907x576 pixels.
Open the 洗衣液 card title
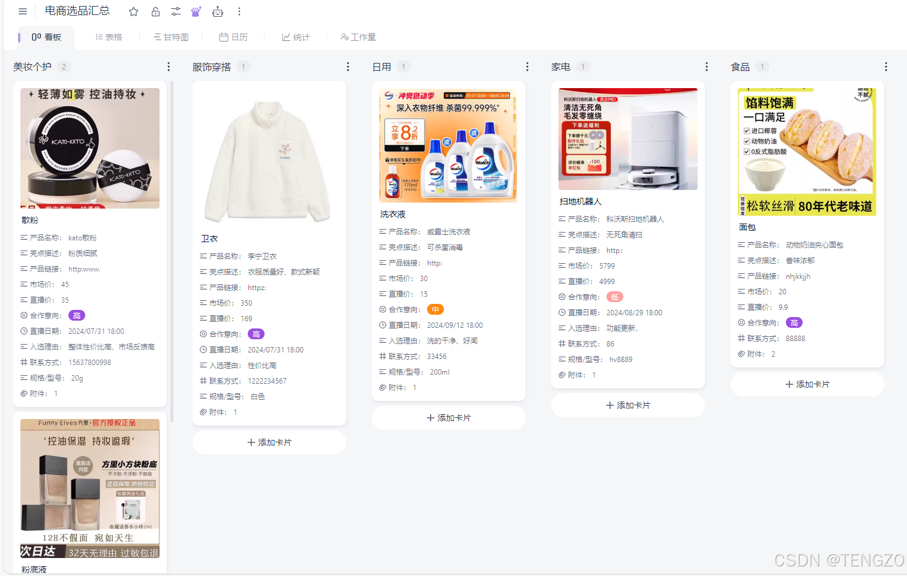pyautogui.click(x=393, y=214)
